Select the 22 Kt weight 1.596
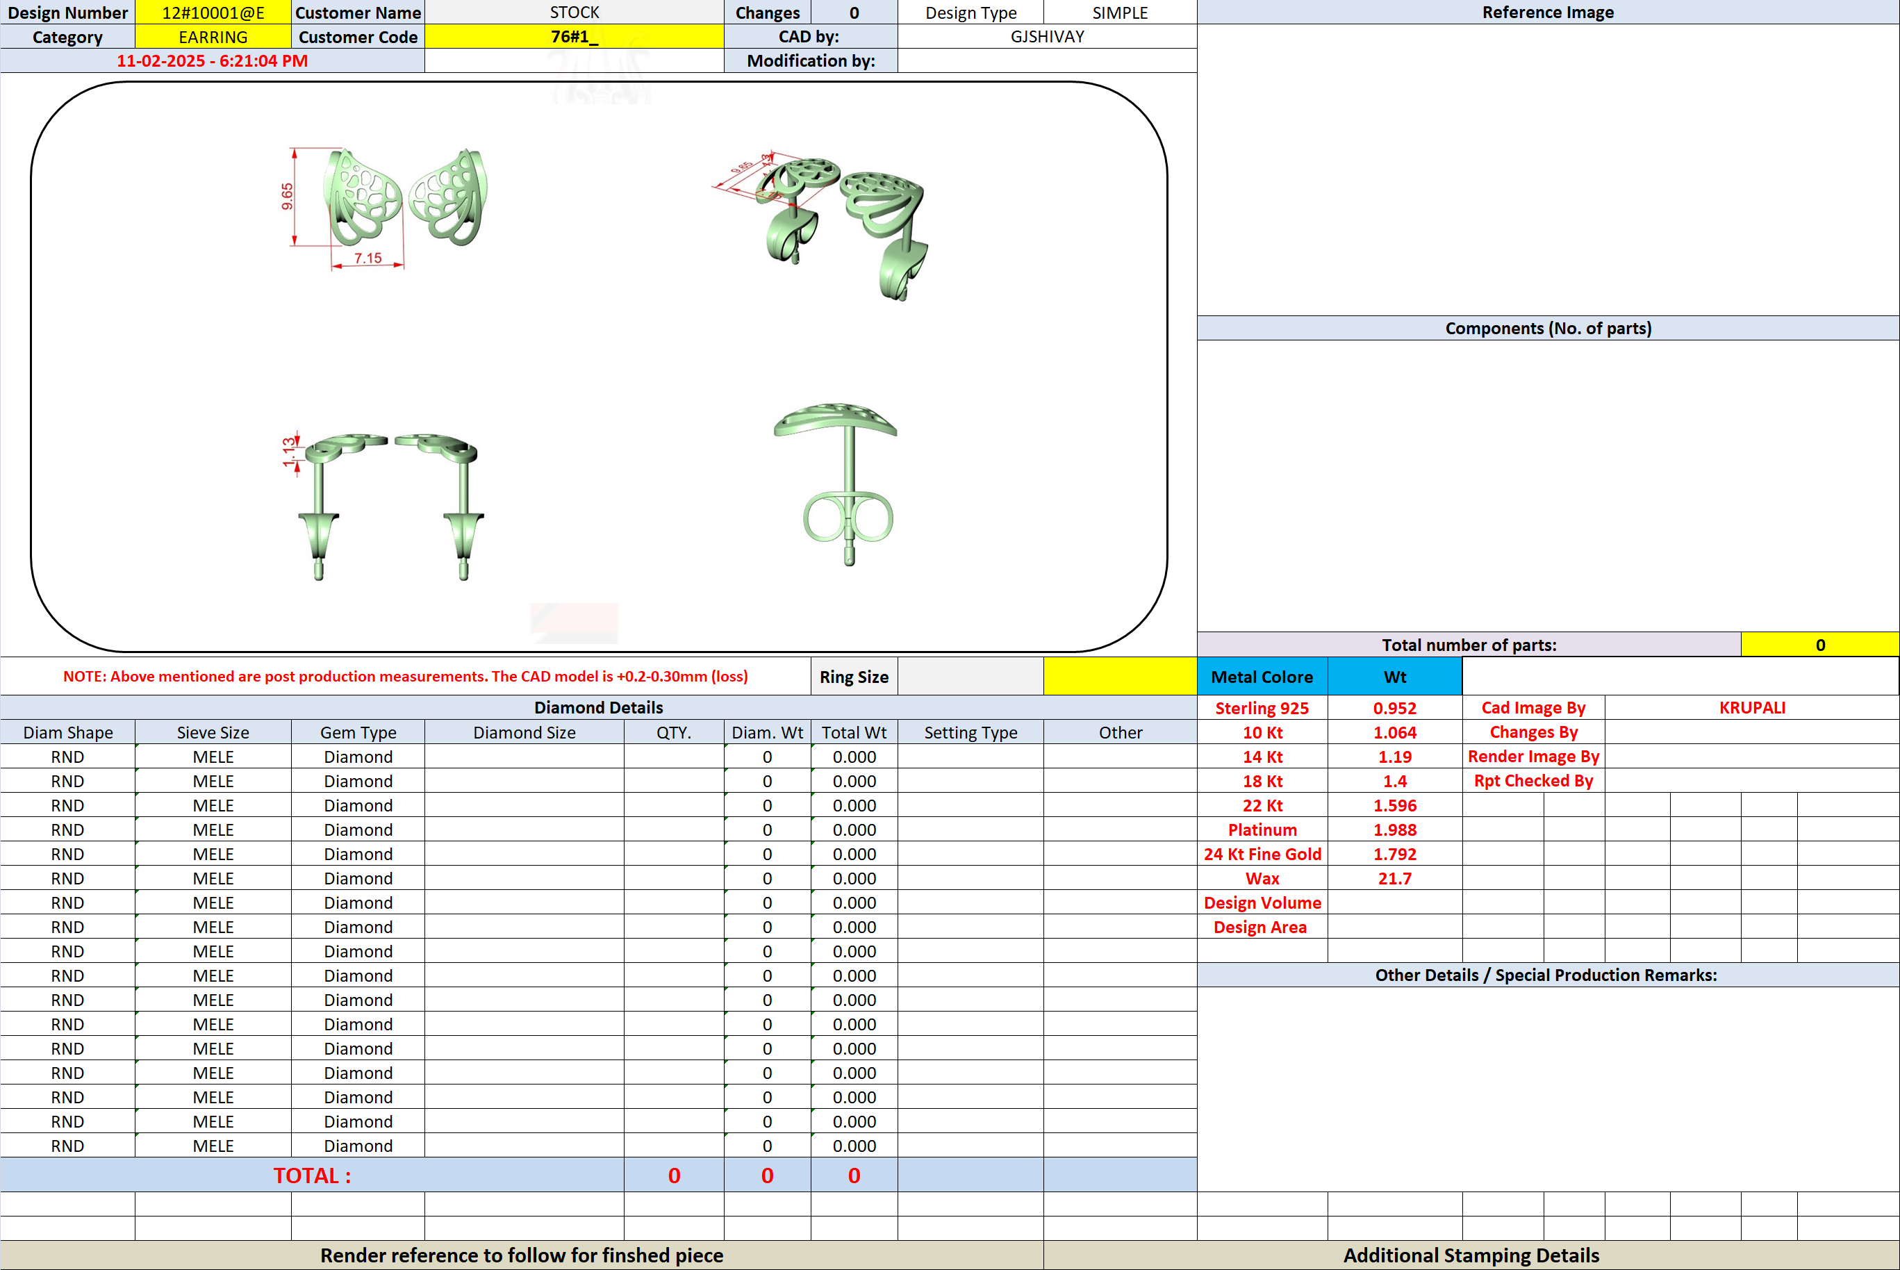 pos(1395,805)
